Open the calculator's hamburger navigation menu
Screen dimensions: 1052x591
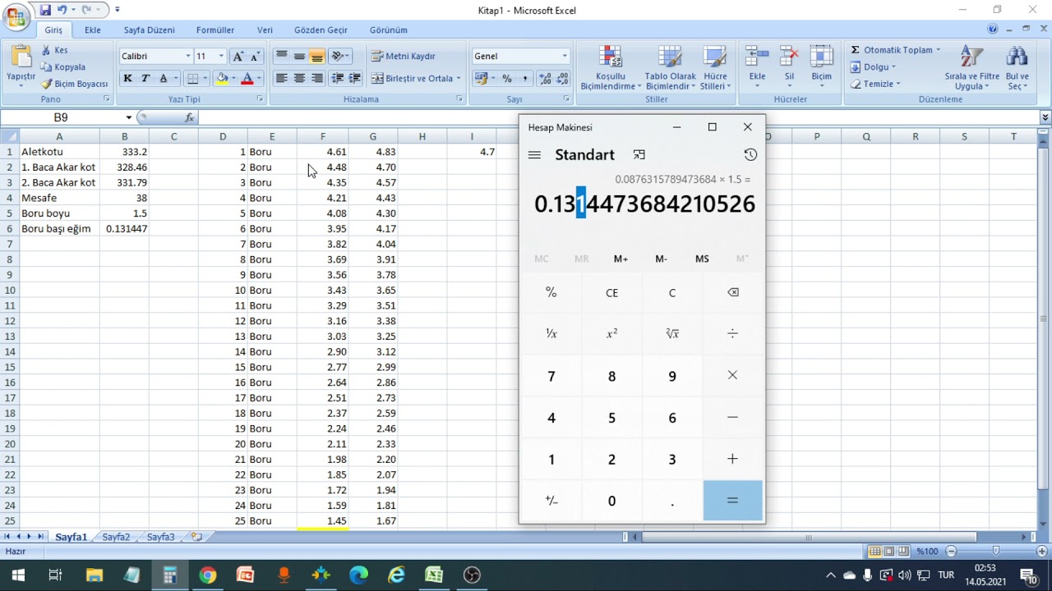534,155
